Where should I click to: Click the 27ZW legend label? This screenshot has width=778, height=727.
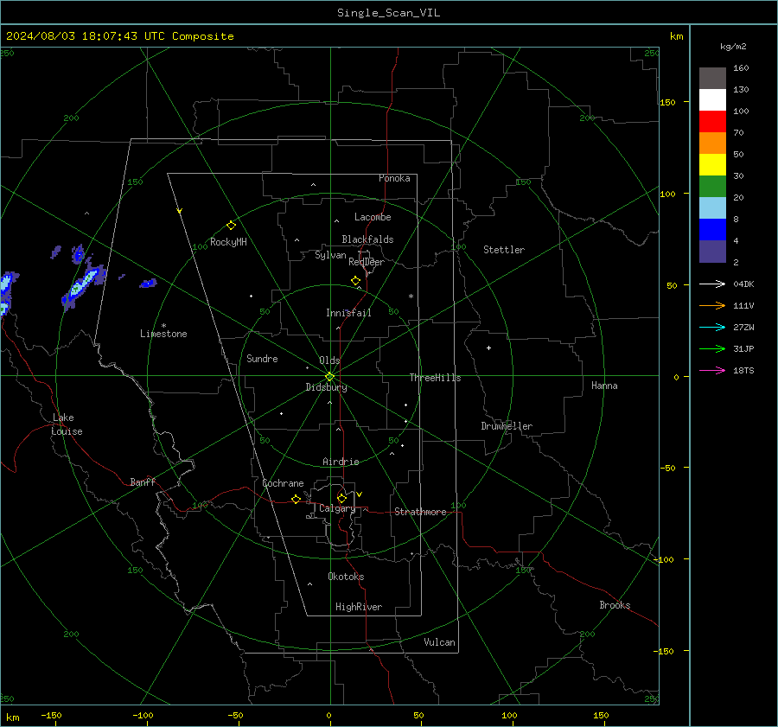click(x=743, y=327)
